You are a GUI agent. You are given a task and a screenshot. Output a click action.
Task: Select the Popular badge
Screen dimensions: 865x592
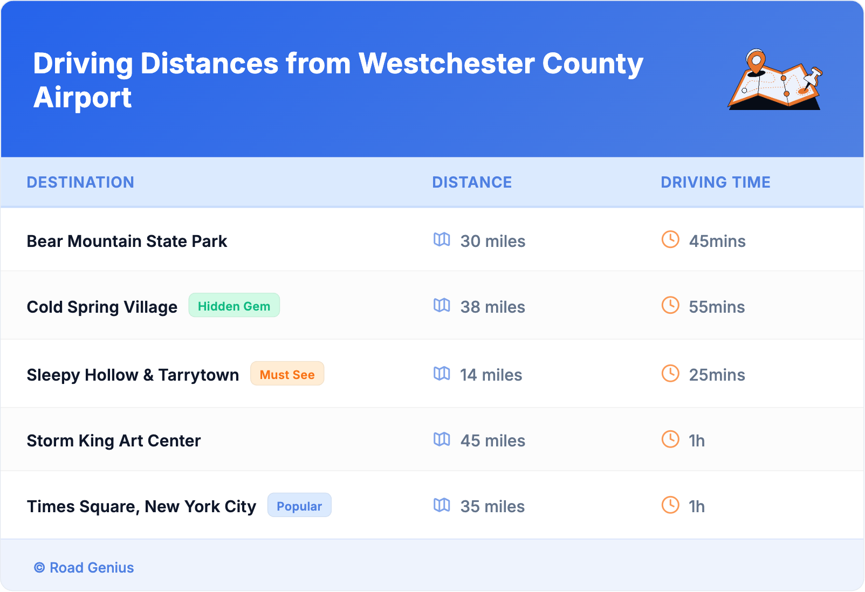pos(299,506)
